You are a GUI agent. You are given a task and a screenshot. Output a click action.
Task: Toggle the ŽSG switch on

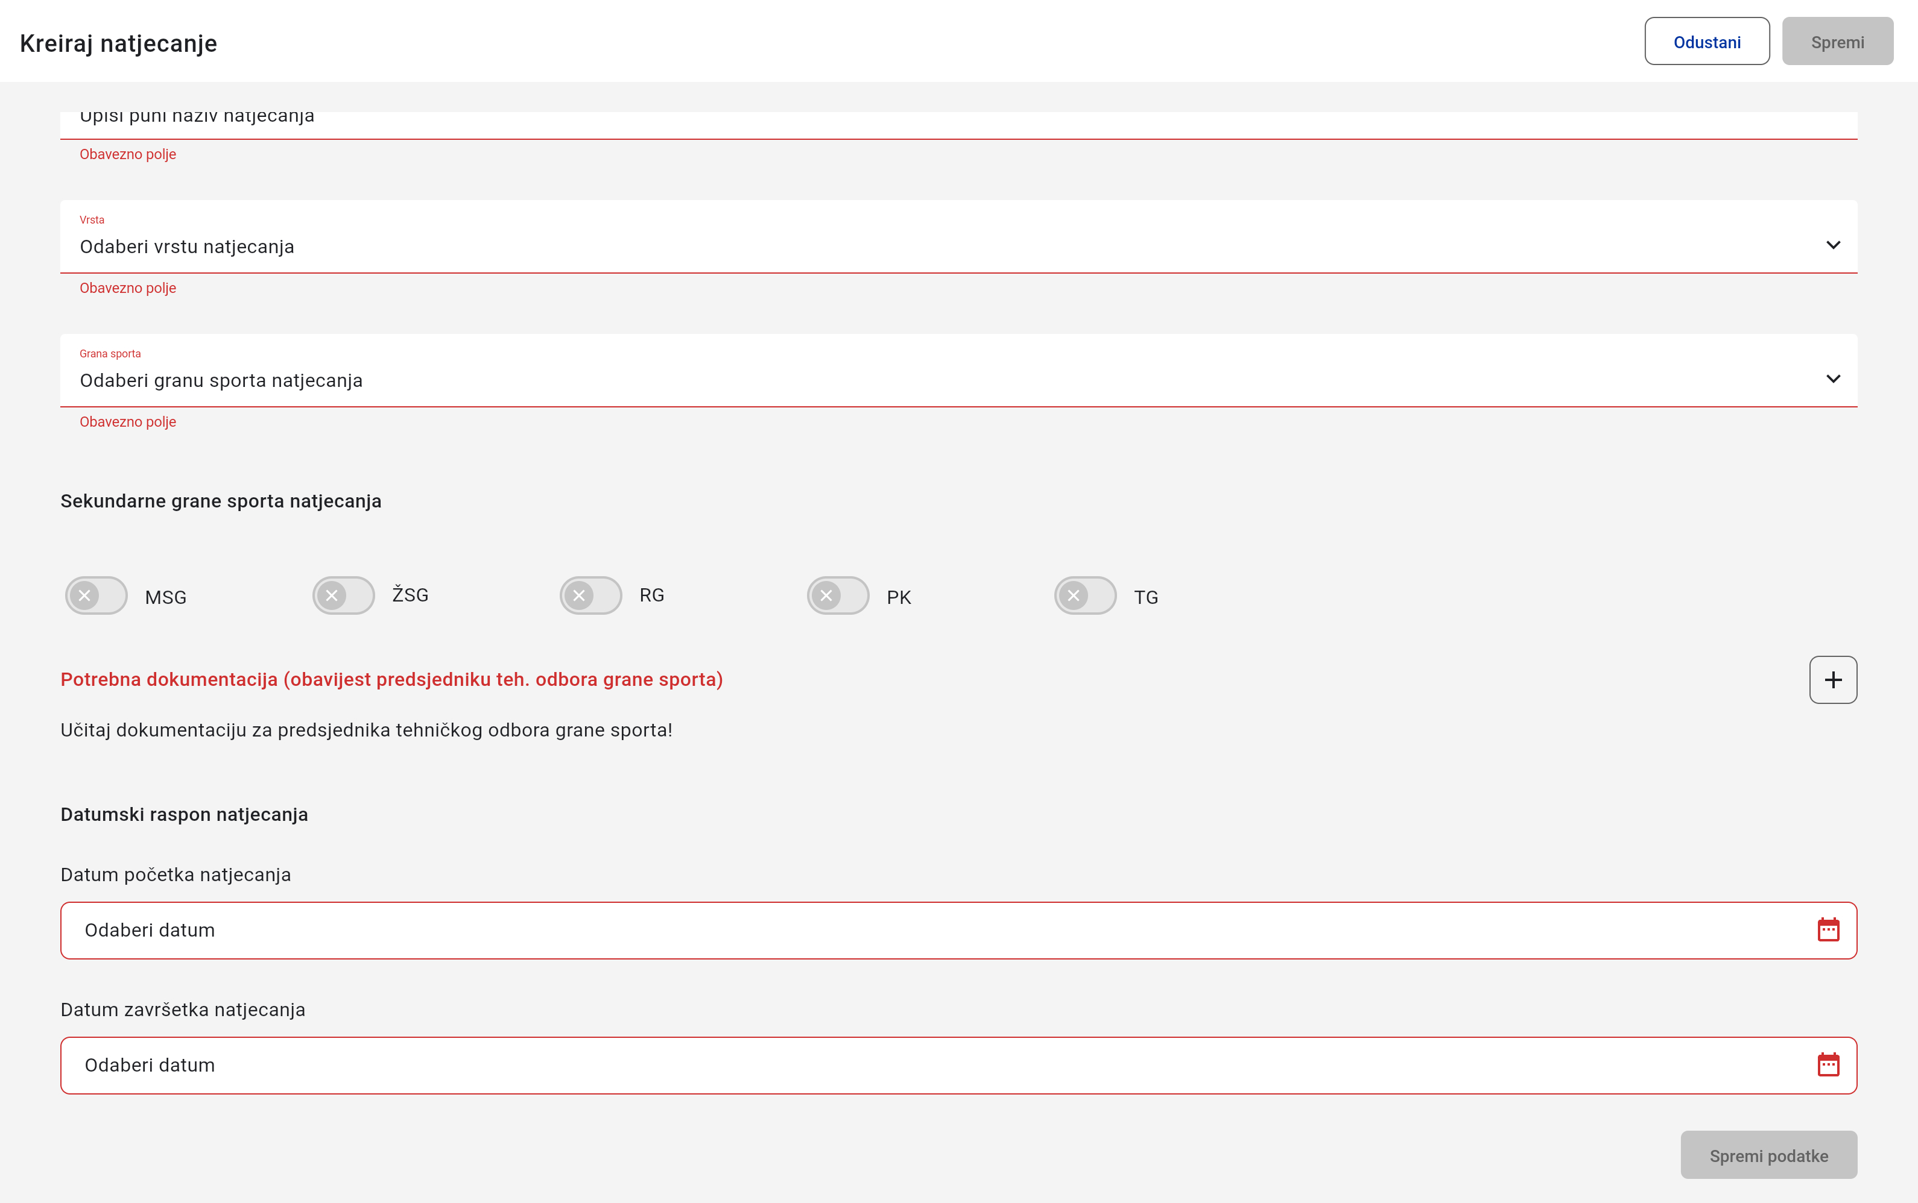343,595
